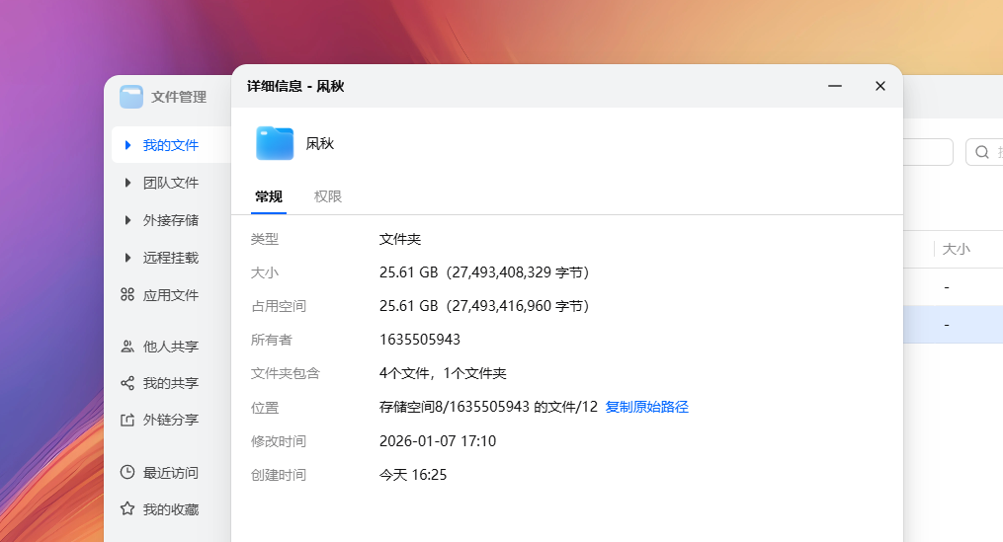Open 应用文件 in the sidebar
Viewport: 1003px width, 542px height.
tap(171, 295)
